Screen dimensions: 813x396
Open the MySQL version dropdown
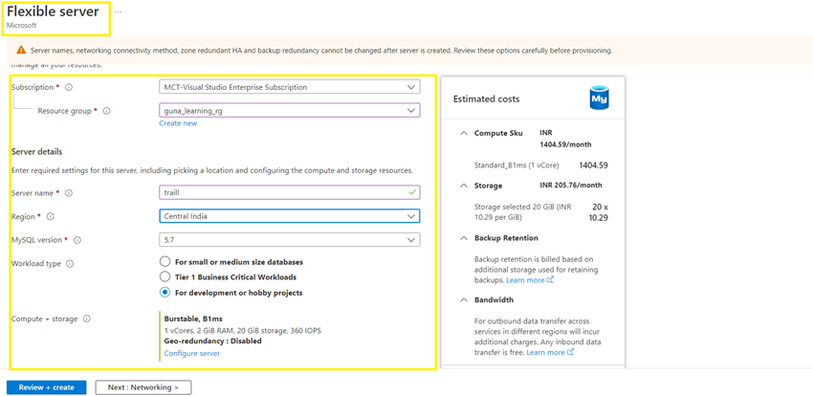(289, 240)
